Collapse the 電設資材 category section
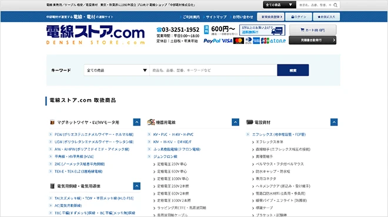 pos(334,122)
